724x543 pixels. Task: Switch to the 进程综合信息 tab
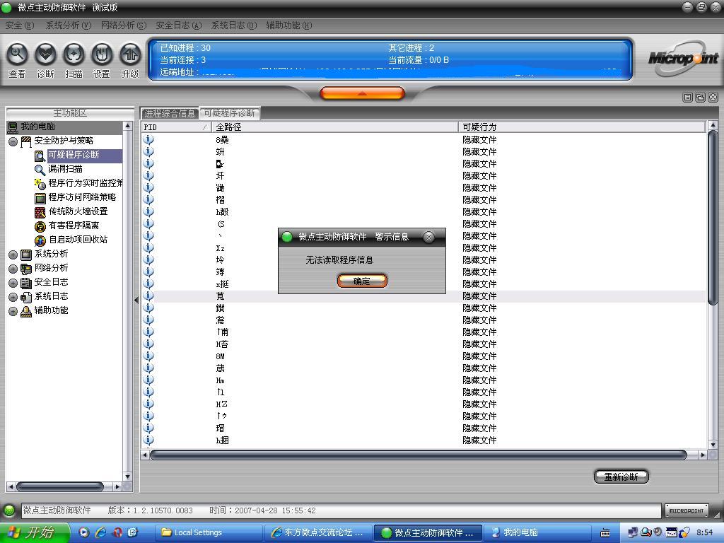[170, 114]
